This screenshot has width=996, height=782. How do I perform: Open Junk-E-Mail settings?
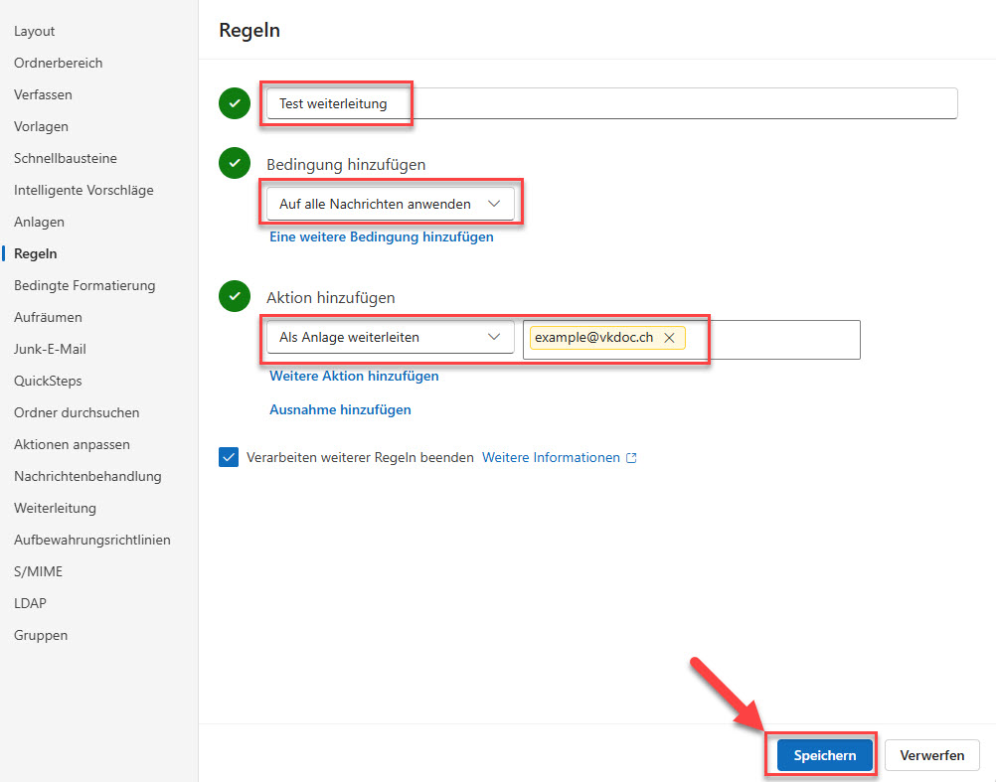coord(50,349)
